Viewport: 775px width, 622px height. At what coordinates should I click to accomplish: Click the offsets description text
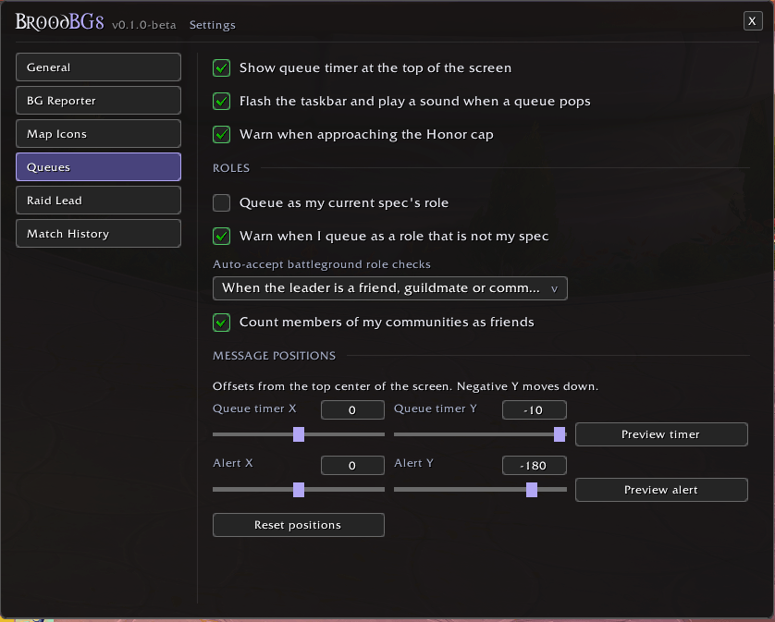click(x=405, y=386)
